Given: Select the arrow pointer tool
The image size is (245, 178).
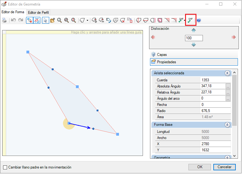Looking at the screenshot, I should click(45, 20).
